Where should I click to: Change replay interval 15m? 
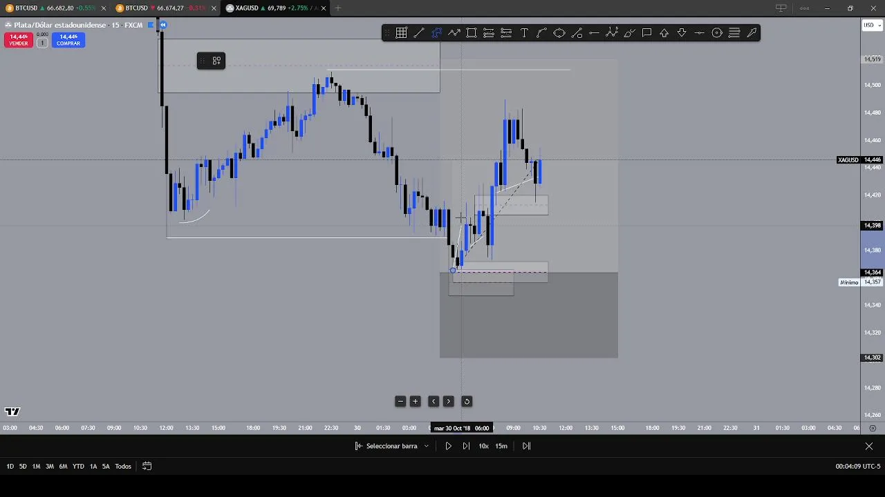coord(501,446)
